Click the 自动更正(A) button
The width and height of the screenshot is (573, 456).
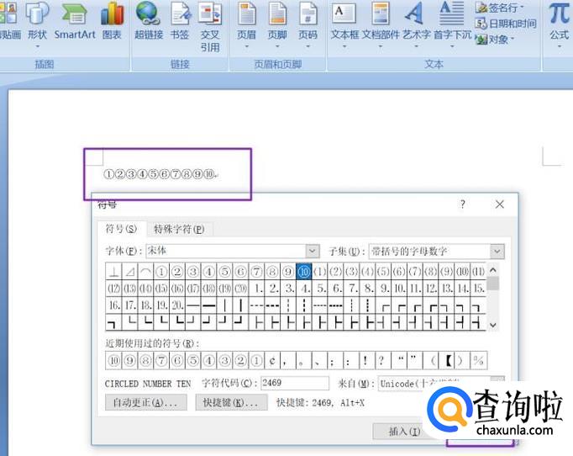click(x=146, y=402)
